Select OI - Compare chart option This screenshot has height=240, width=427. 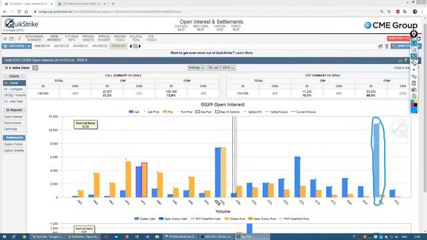15,89
